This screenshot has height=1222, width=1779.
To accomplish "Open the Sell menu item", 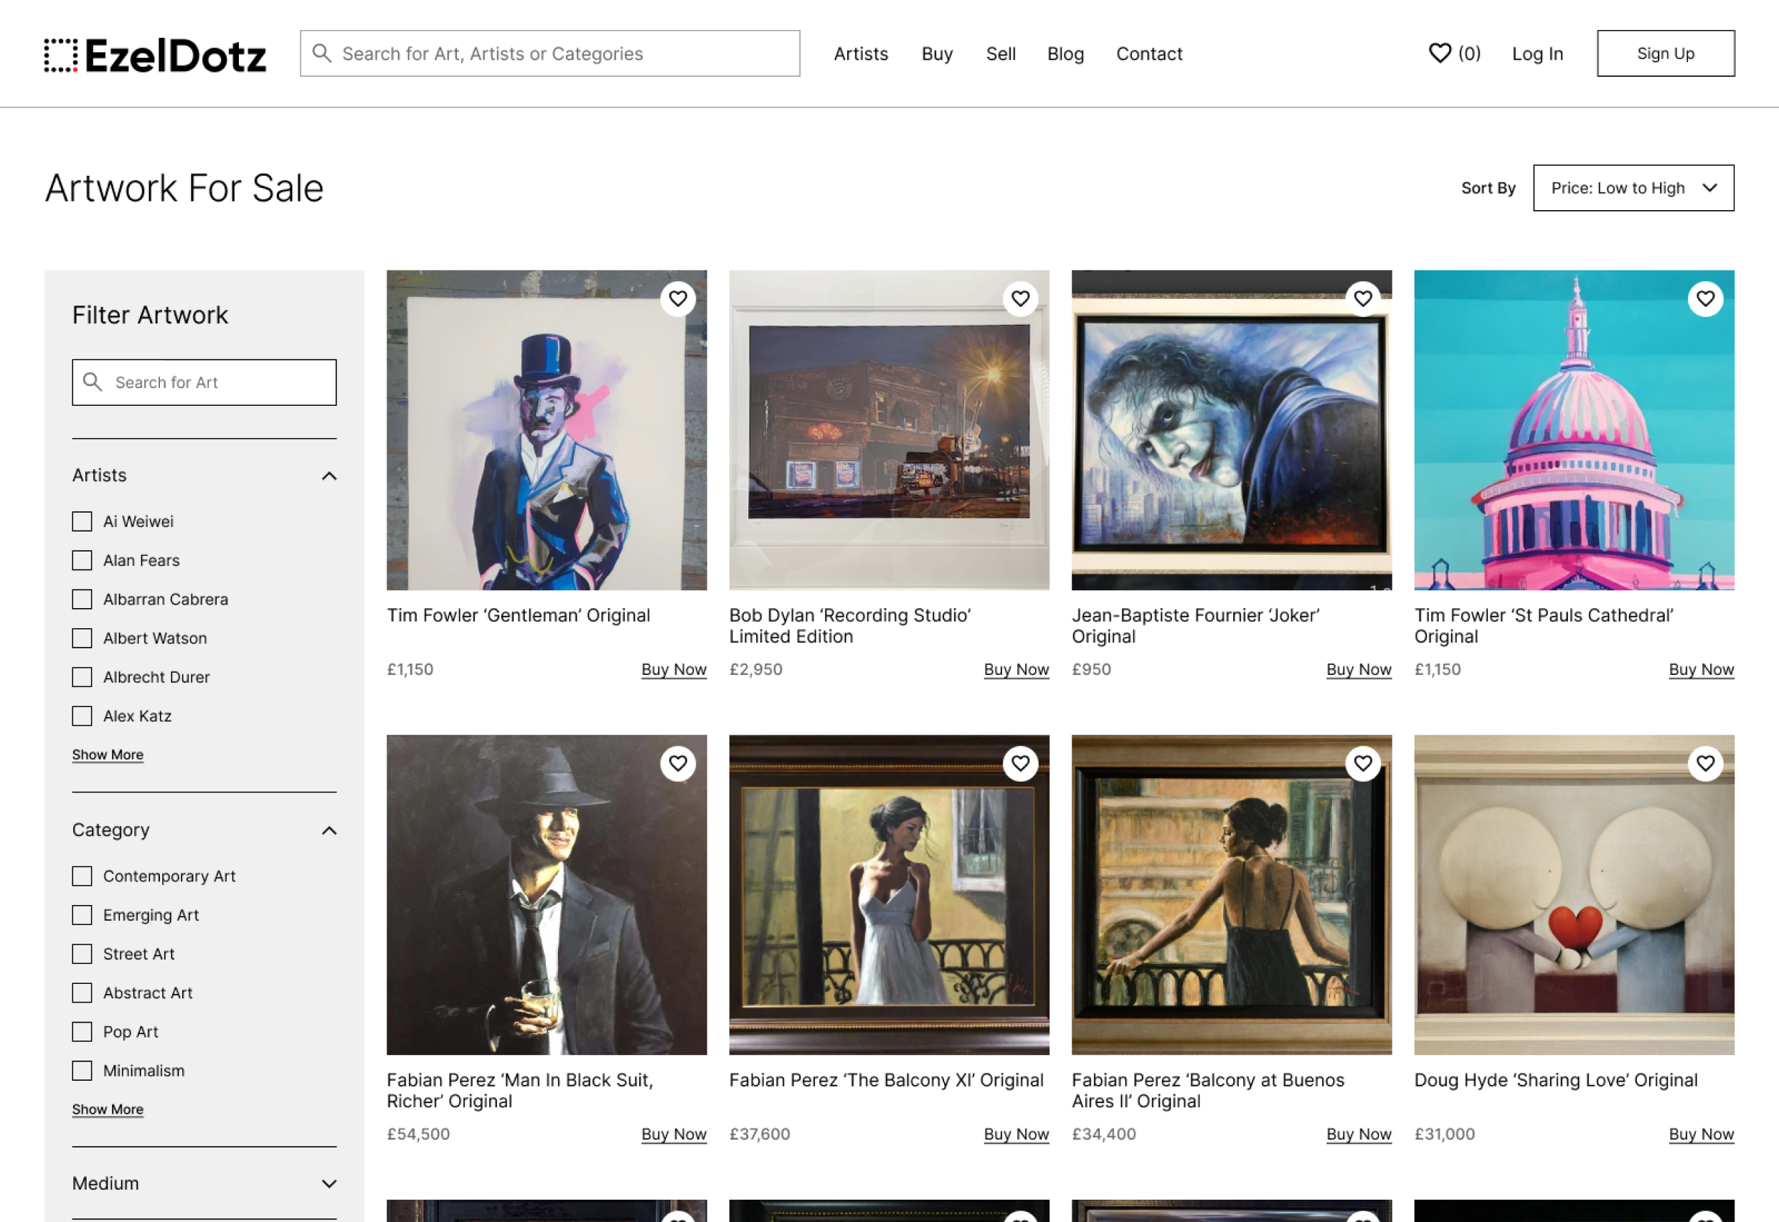I will 1001,54.
